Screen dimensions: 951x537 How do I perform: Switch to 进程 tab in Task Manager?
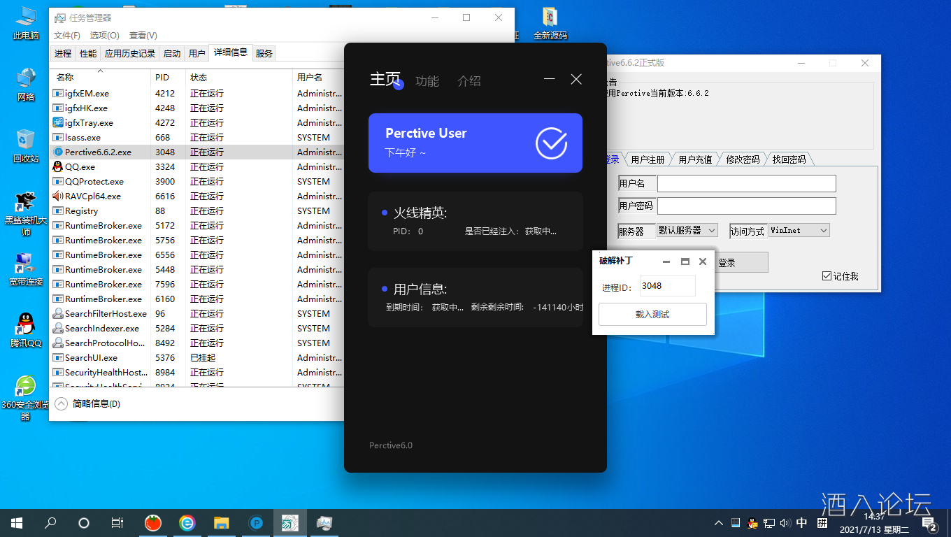tap(63, 54)
